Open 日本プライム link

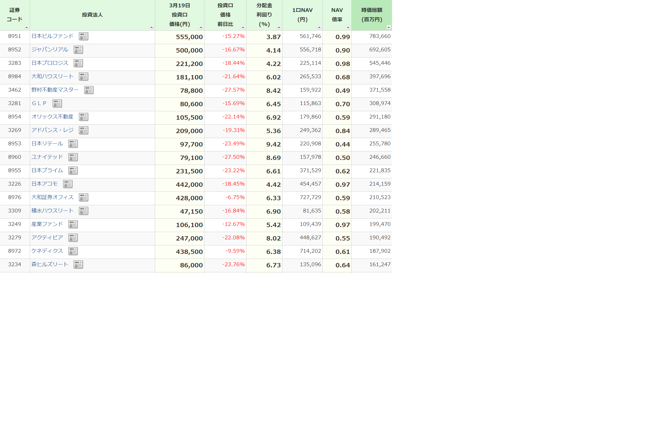coord(47,170)
